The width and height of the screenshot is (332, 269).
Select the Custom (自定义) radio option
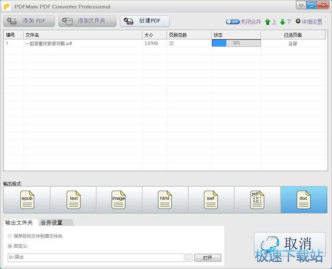click(10, 246)
